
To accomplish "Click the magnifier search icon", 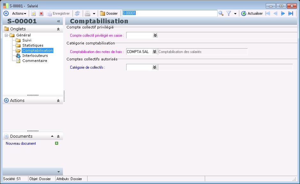I will [x=221, y=13].
